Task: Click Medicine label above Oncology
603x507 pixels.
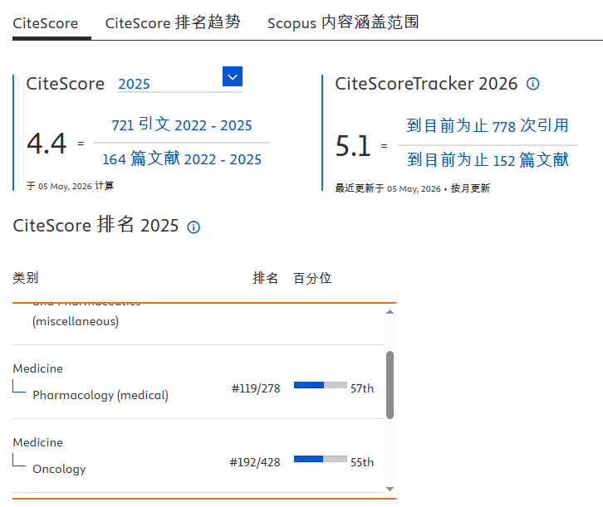Action: click(x=37, y=442)
